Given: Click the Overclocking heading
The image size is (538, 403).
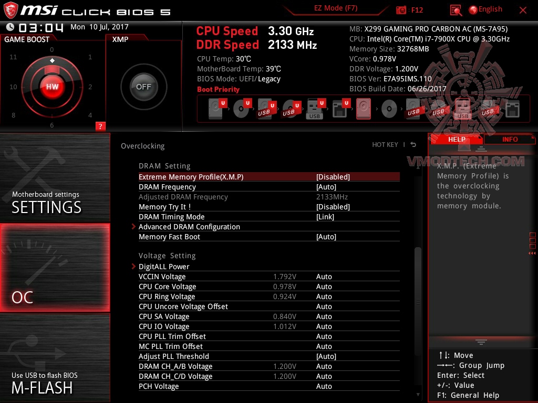Looking at the screenshot, I should 143,146.
